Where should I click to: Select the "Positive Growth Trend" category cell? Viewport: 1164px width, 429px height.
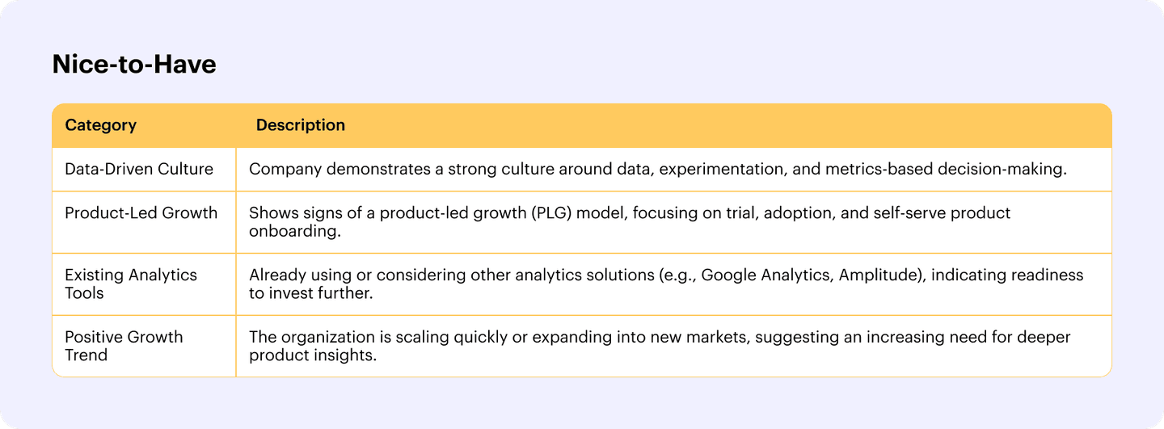pyautogui.click(x=124, y=346)
